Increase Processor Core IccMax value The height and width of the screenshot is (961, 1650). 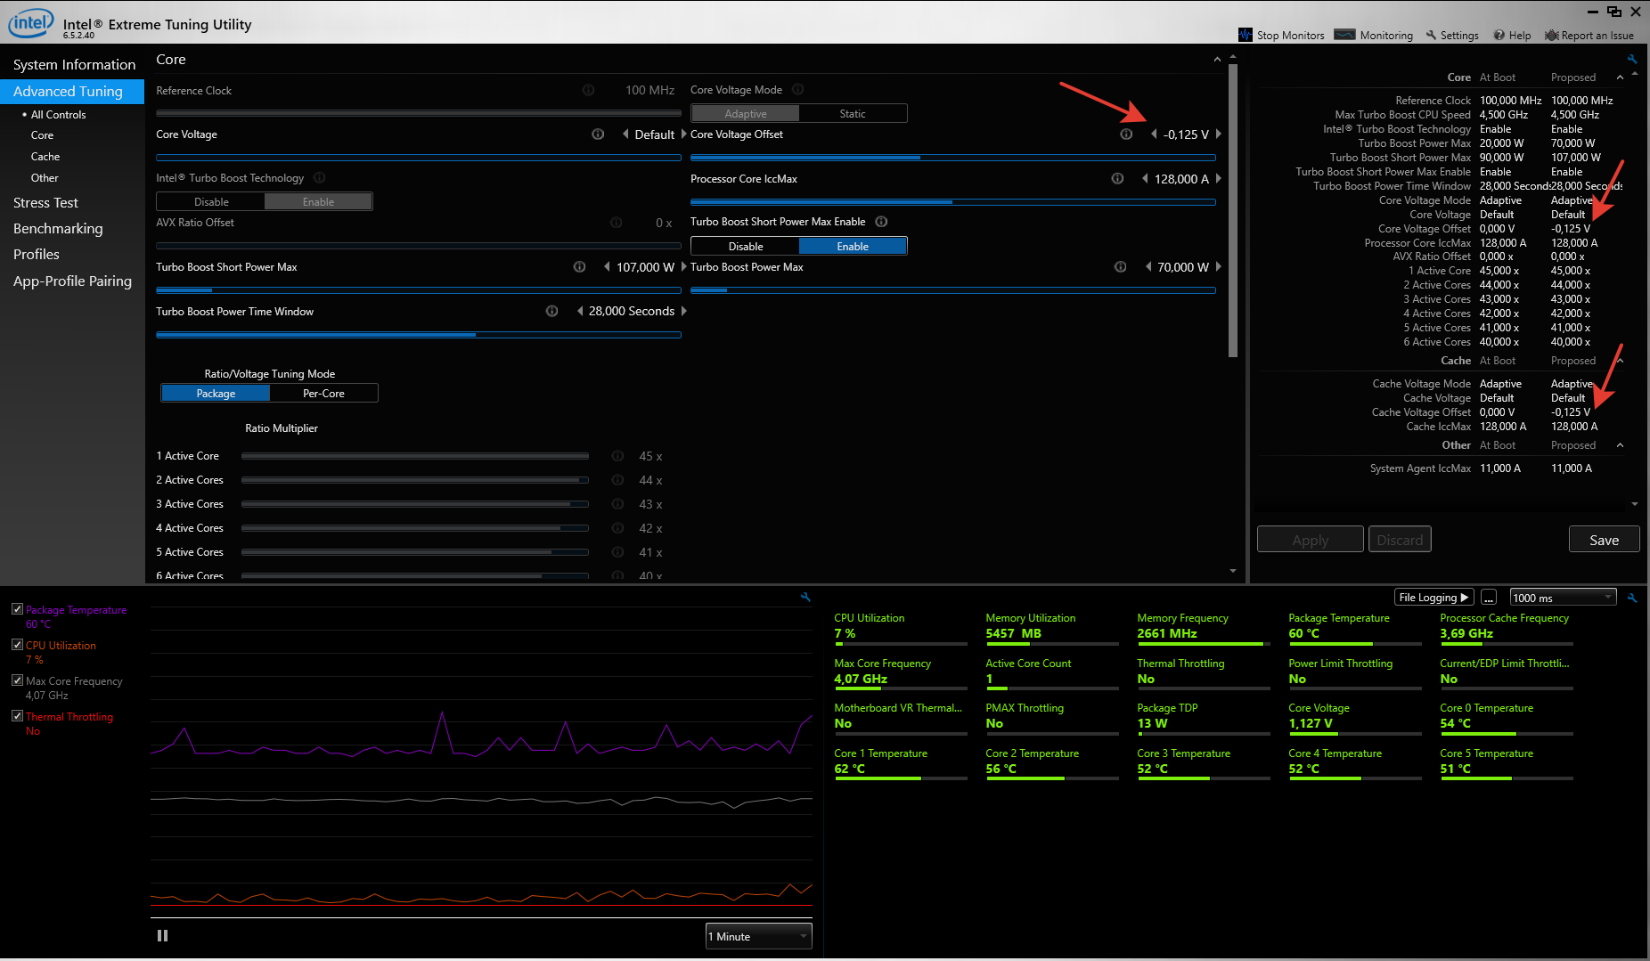pyautogui.click(x=1218, y=179)
